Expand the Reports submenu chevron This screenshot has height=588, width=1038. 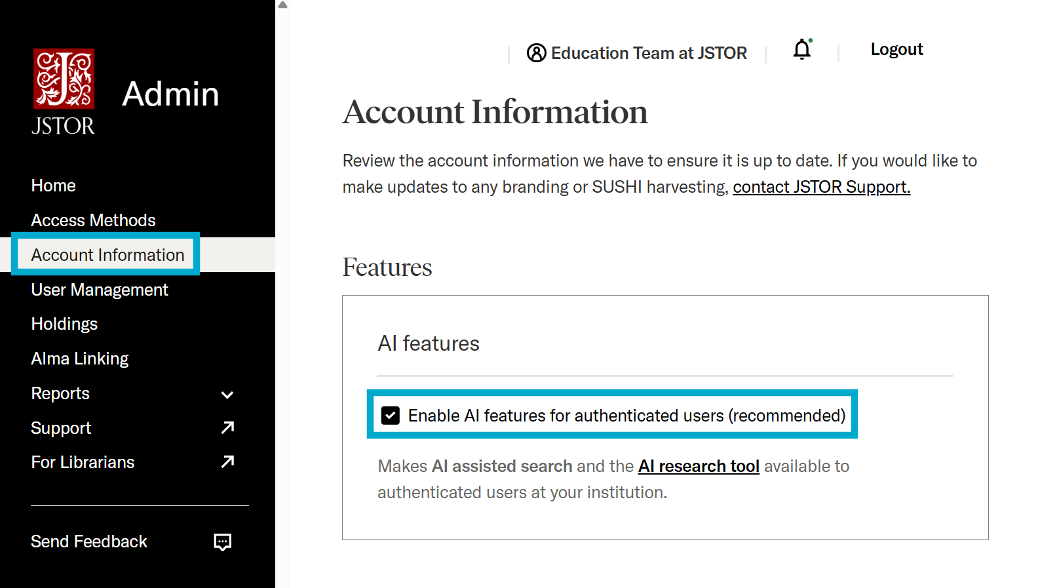pos(227,395)
